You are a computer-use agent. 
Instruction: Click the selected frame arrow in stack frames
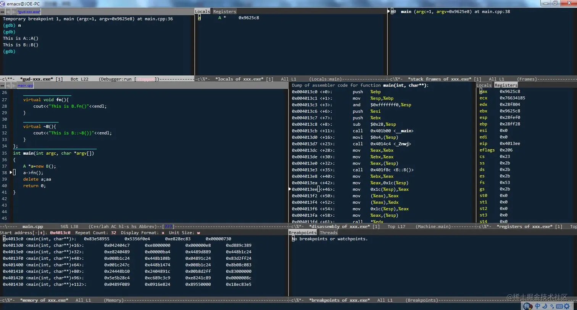[389, 11]
